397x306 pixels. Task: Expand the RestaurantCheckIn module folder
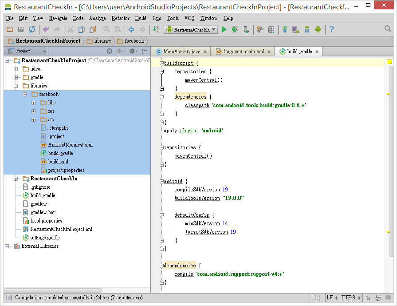[x=16, y=179]
